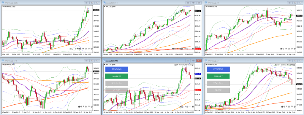Click the gray エントリー button in M5 chart
304x115 pixels.
coord(117,83)
